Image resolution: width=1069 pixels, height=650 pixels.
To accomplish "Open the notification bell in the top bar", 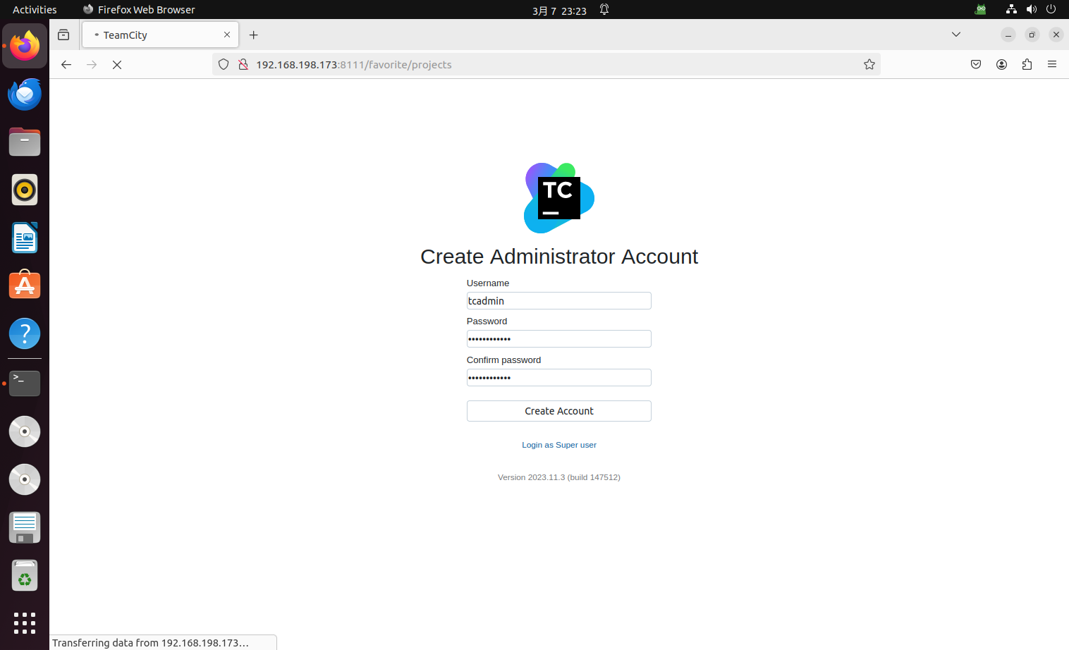I will tap(604, 9).
